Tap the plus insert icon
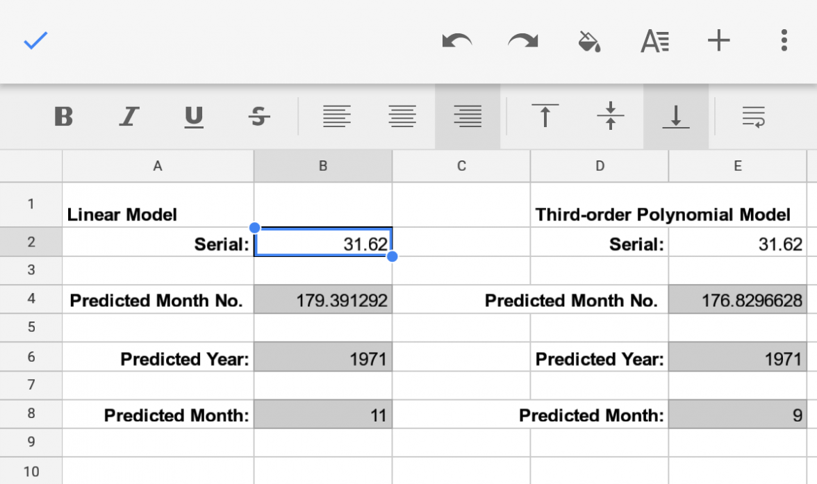This screenshot has width=817, height=484. tap(719, 41)
